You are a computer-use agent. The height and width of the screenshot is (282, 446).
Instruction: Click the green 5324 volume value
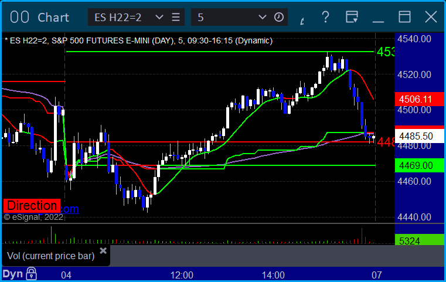click(420, 240)
